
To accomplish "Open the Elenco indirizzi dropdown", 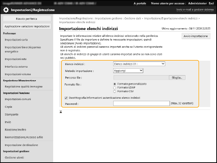I will coord(139,64).
